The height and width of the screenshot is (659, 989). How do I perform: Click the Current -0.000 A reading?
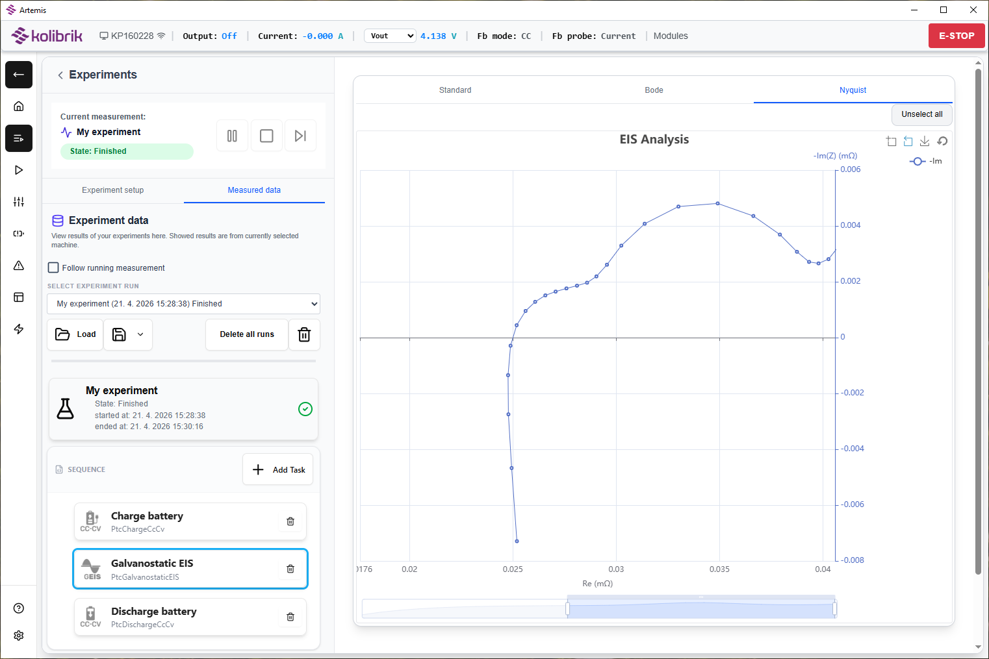point(300,36)
